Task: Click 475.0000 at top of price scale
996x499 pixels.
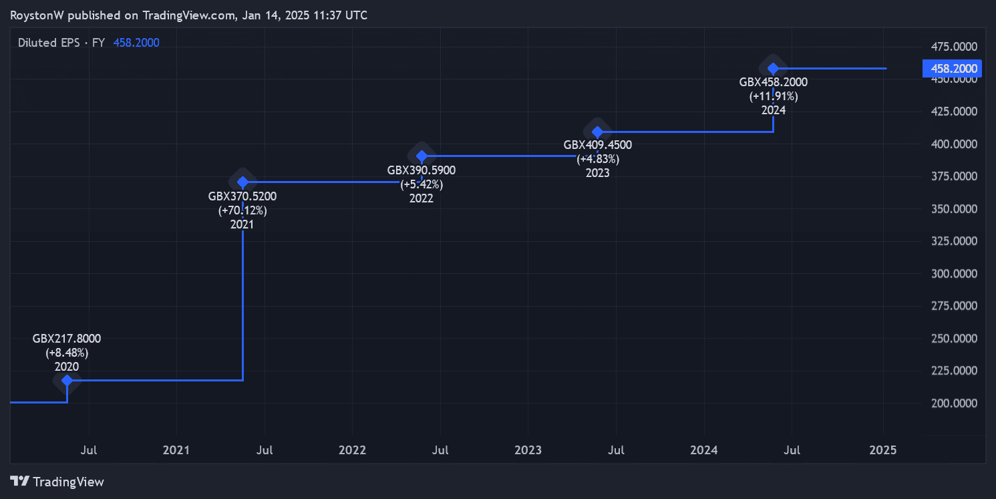Action: [954, 47]
